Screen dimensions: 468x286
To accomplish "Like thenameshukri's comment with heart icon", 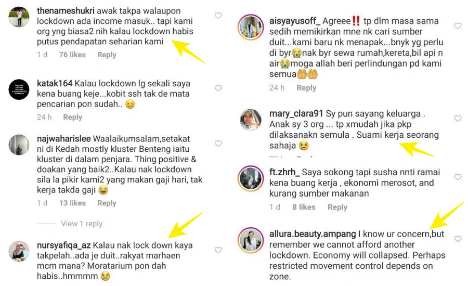I will pos(218,16).
